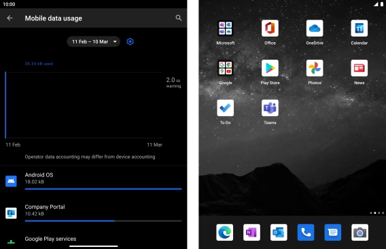Click the 35.33 kB used text
This screenshot has width=386, height=249.
(39, 64)
